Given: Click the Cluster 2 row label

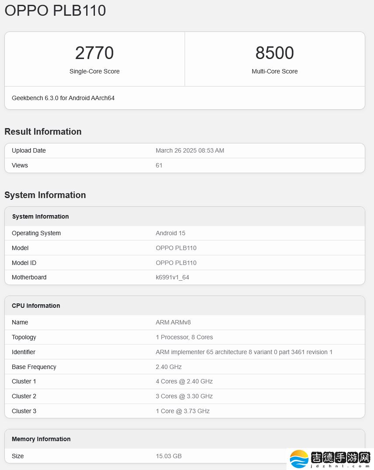Looking at the screenshot, I should 24,396.
